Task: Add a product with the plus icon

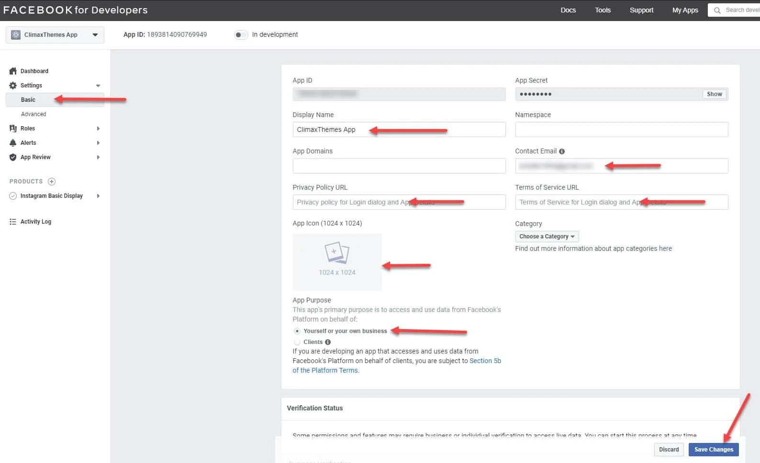Action: 52,182
